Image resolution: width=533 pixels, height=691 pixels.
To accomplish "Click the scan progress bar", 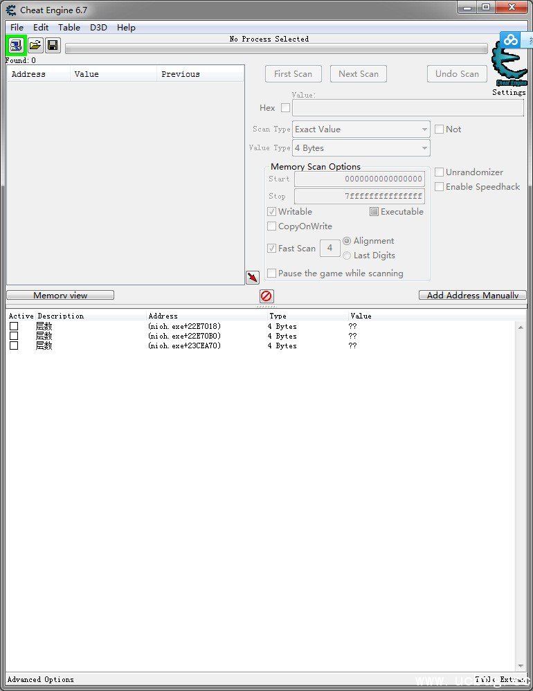I will point(275,48).
